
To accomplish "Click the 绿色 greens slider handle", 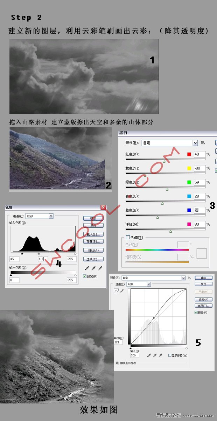I will pos(167,189).
